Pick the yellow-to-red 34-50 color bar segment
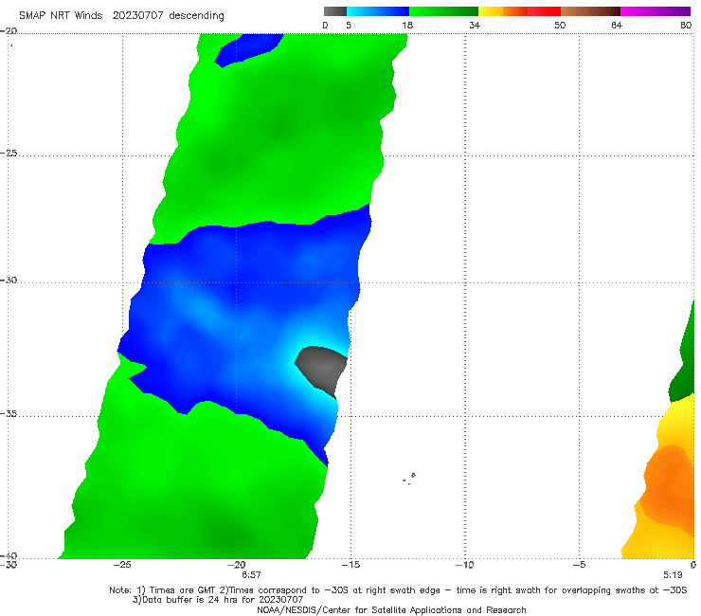 (x=519, y=11)
